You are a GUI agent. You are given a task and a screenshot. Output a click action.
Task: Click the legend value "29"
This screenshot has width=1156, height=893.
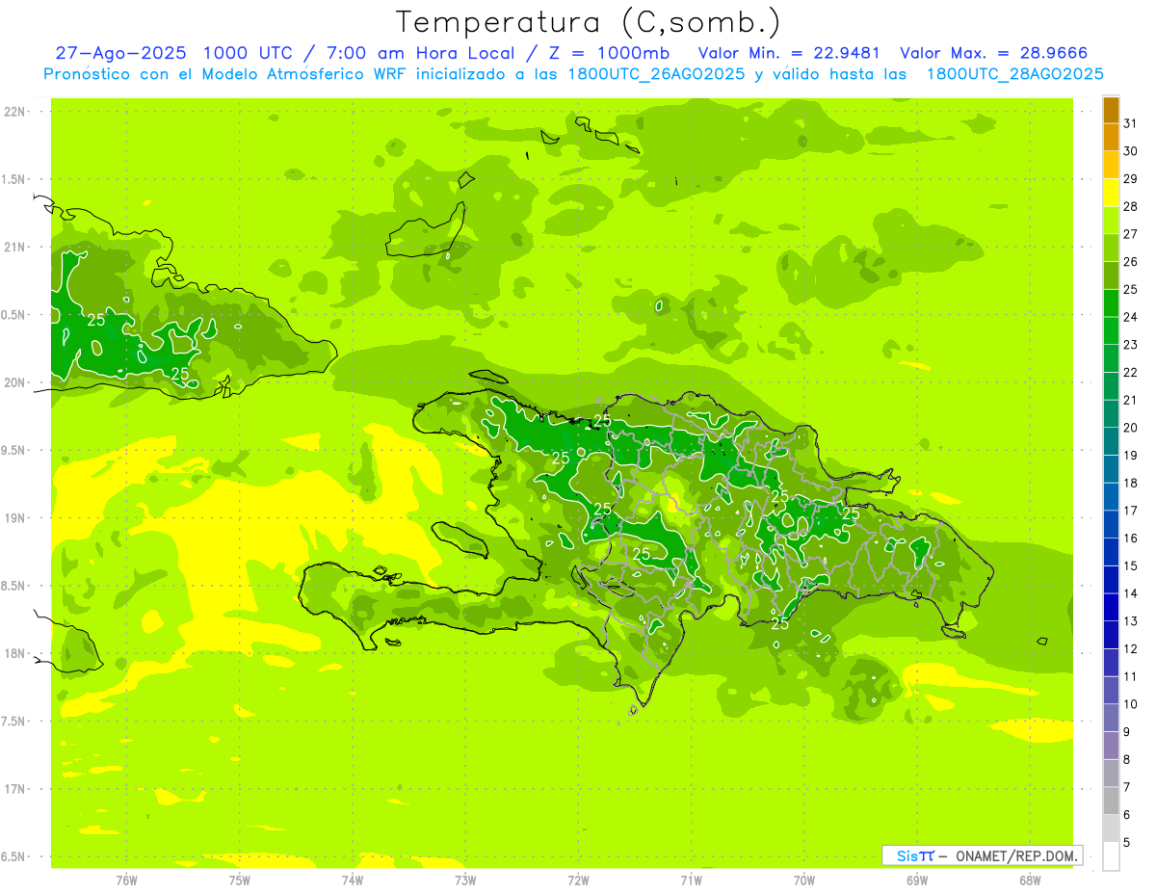[x=1130, y=178]
